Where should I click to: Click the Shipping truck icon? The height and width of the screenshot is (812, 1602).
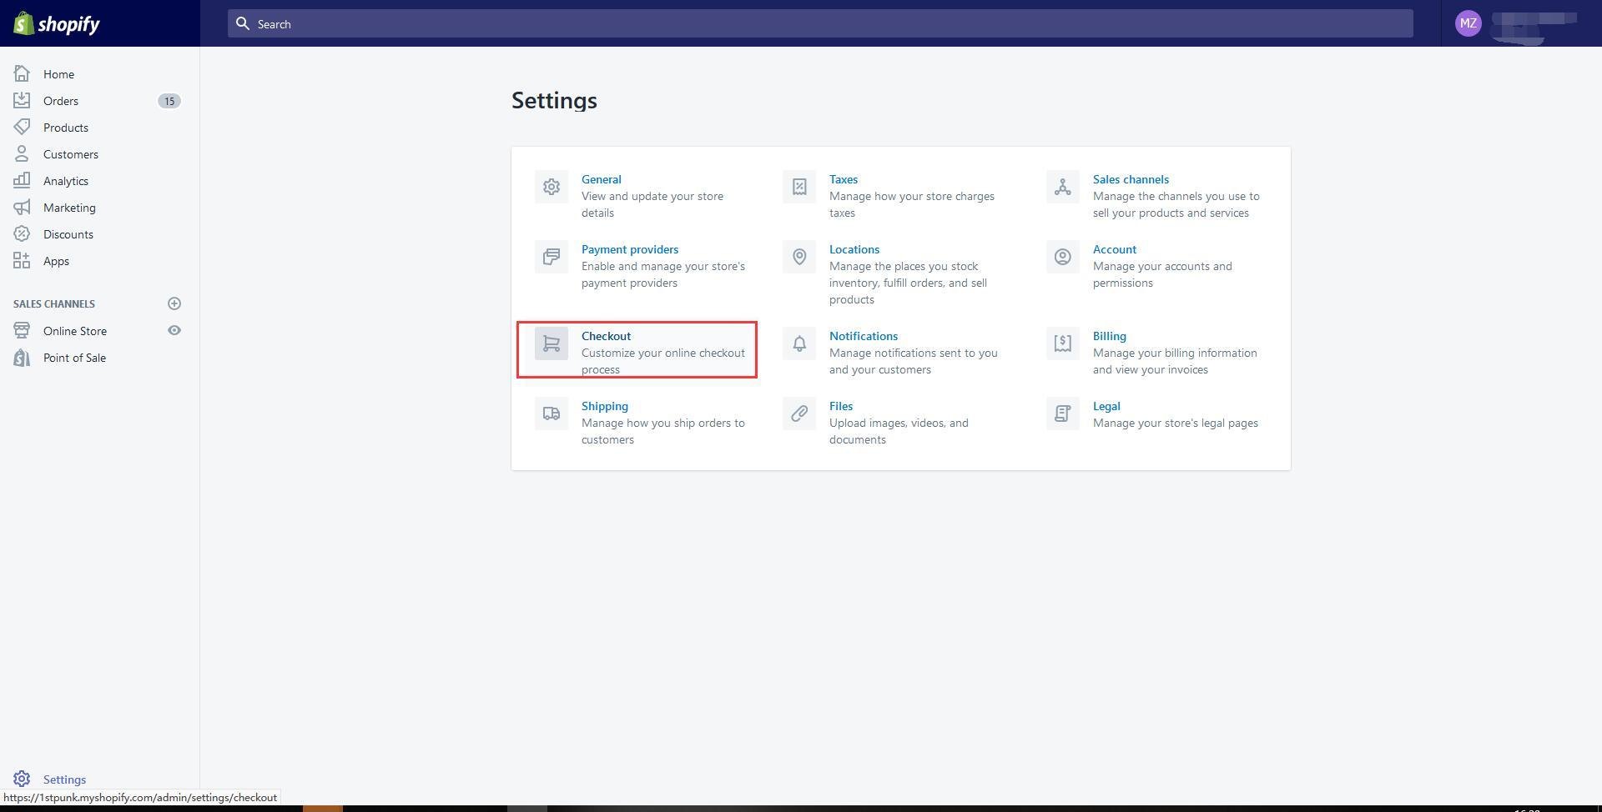coord(552,414)
